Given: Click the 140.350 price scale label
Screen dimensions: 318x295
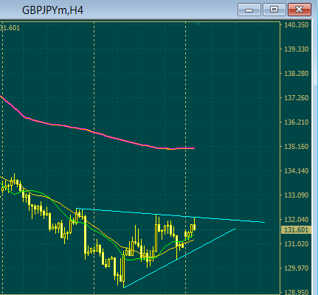Looking at the screenshot, I should [x=297, y=25].
